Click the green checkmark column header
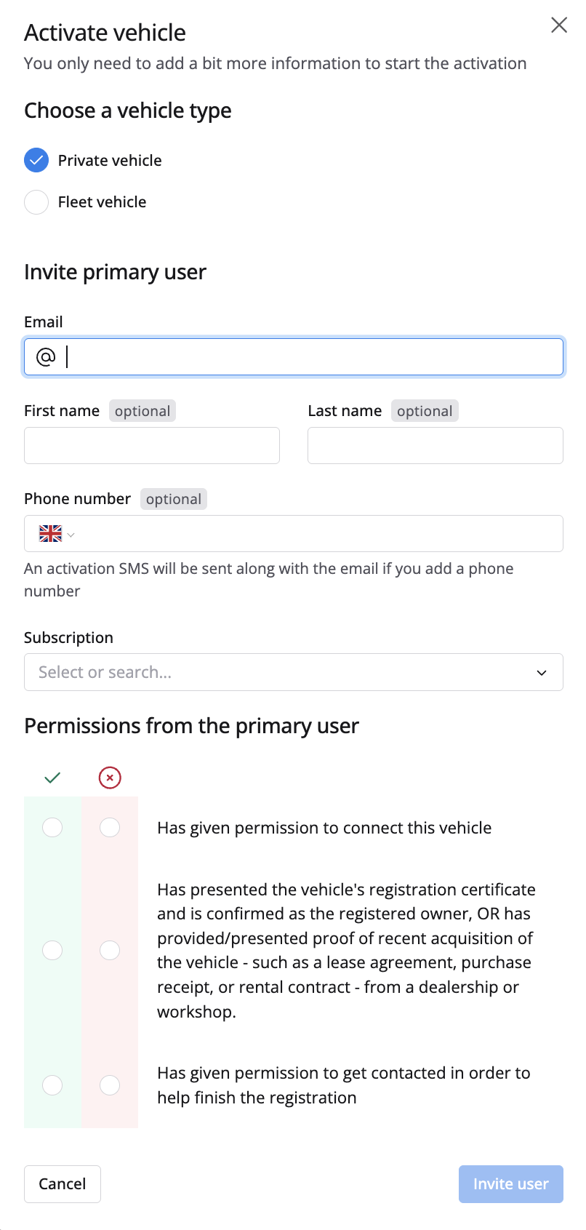The image size is (586, 1230). click(52, 778)
